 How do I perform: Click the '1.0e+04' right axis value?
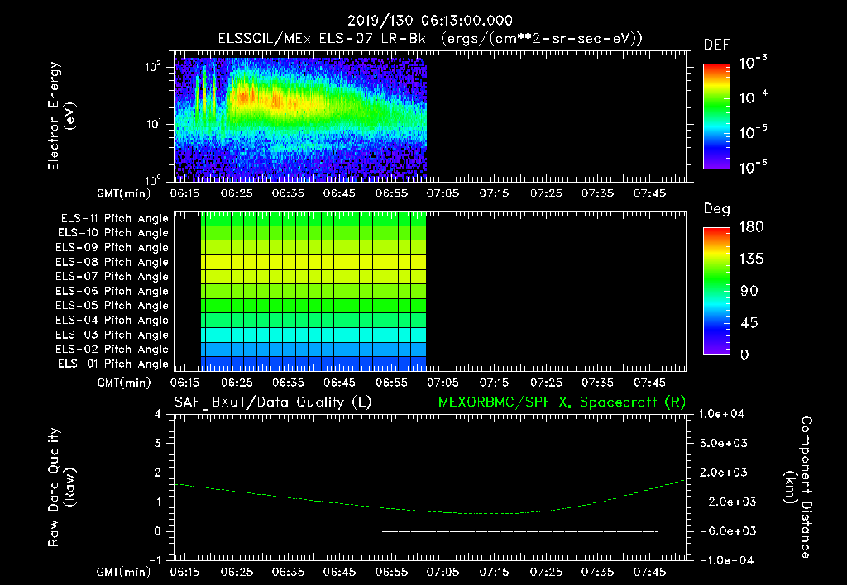(721, 414)
